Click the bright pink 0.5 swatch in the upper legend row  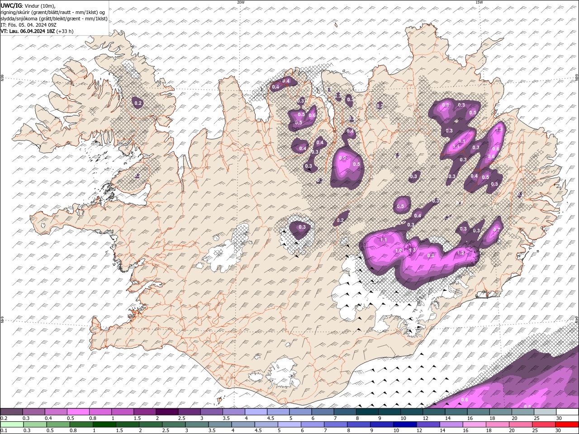click(78, 412)
